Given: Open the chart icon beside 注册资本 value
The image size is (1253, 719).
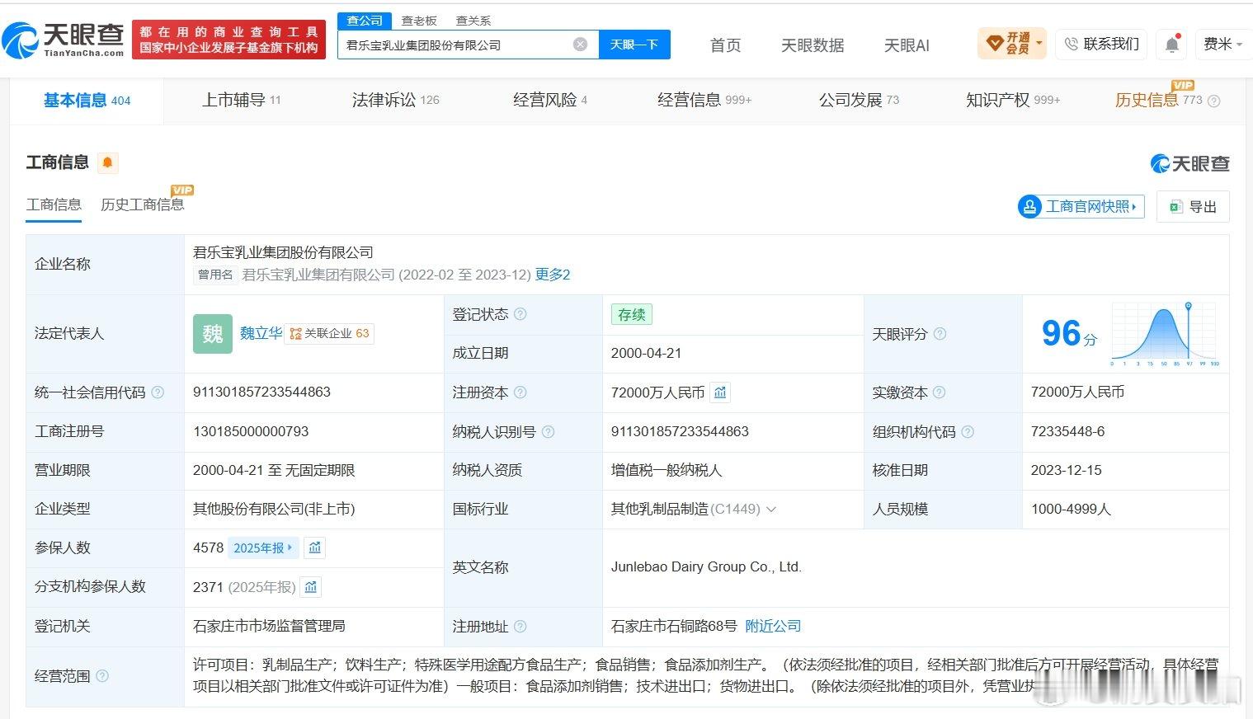Looking at the screenshot, I should click(720, 392).
